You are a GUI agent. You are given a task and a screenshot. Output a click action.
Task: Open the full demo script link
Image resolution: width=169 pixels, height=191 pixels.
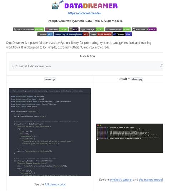tap(55, 184)
